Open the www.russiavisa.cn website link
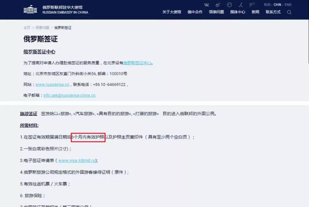 click(52, 85)
